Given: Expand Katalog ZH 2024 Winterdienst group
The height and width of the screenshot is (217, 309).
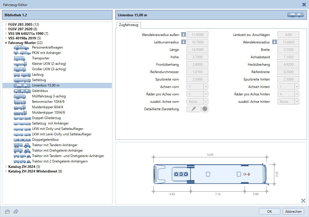Looking at the screenshot, I should coord(6,171).
